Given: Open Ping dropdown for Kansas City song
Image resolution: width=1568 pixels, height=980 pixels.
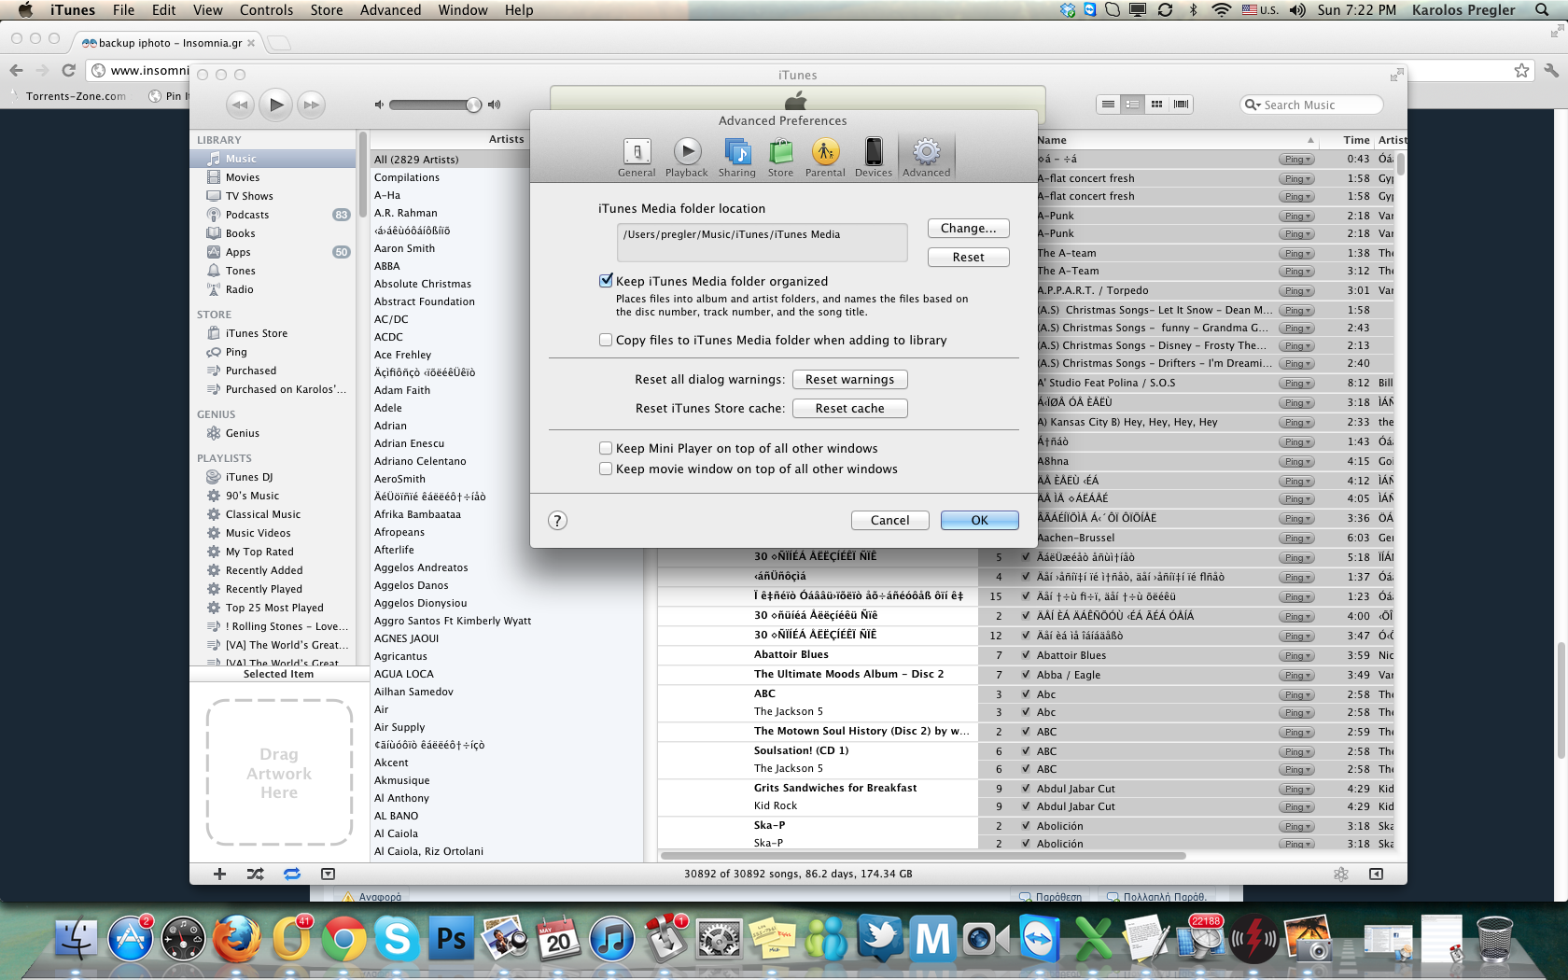Looking at the screenshot, I should point(1295,423).
